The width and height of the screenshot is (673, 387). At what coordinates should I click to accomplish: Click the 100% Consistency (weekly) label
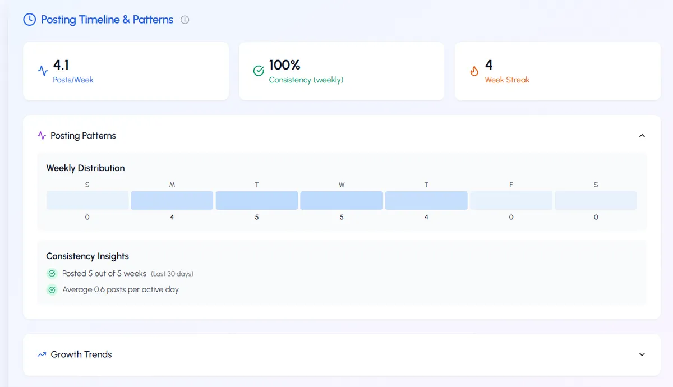(x=306, y=80)
